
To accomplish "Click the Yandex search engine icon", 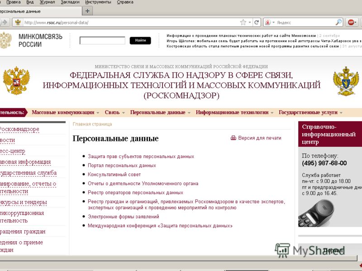I will point(268,22).
